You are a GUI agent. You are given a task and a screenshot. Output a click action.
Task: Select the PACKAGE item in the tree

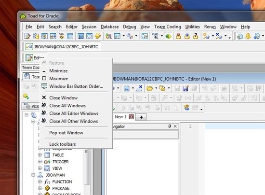coord(61,188)
